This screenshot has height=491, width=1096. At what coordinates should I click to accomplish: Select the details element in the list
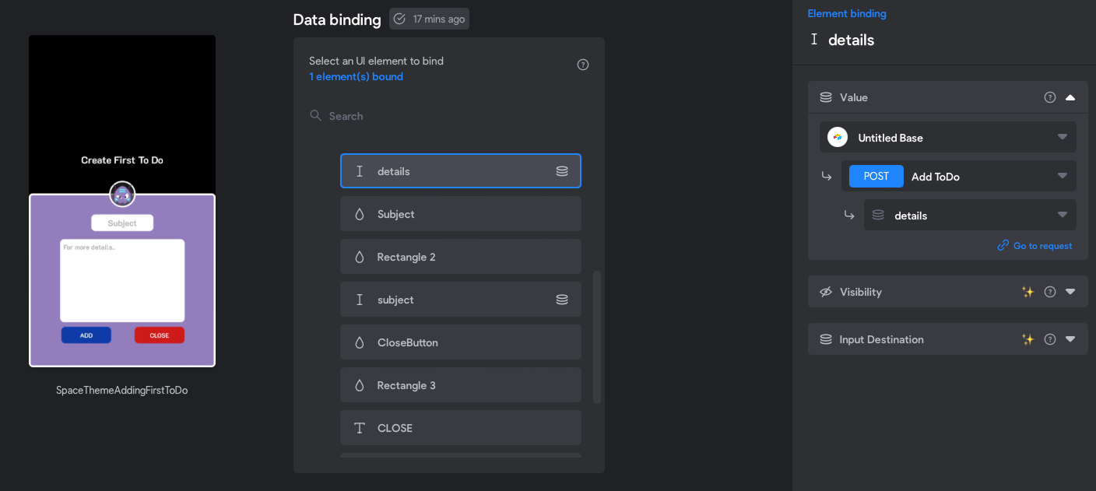(461, 171)
